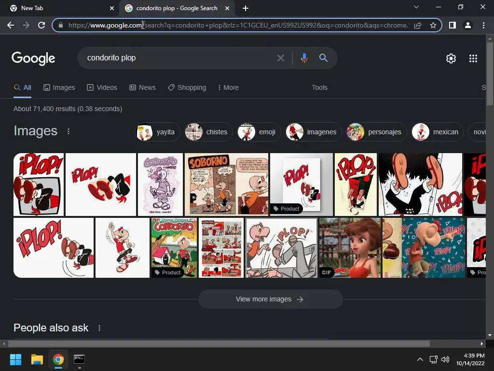The width and height of the screenshot is (494, 371).
Task: Close the New Tab tab
Action: point(112,8)
